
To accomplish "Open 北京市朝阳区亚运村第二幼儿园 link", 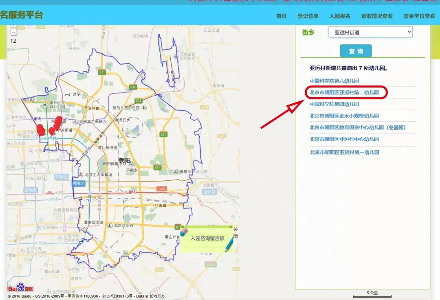I will [x=344, y=92].
